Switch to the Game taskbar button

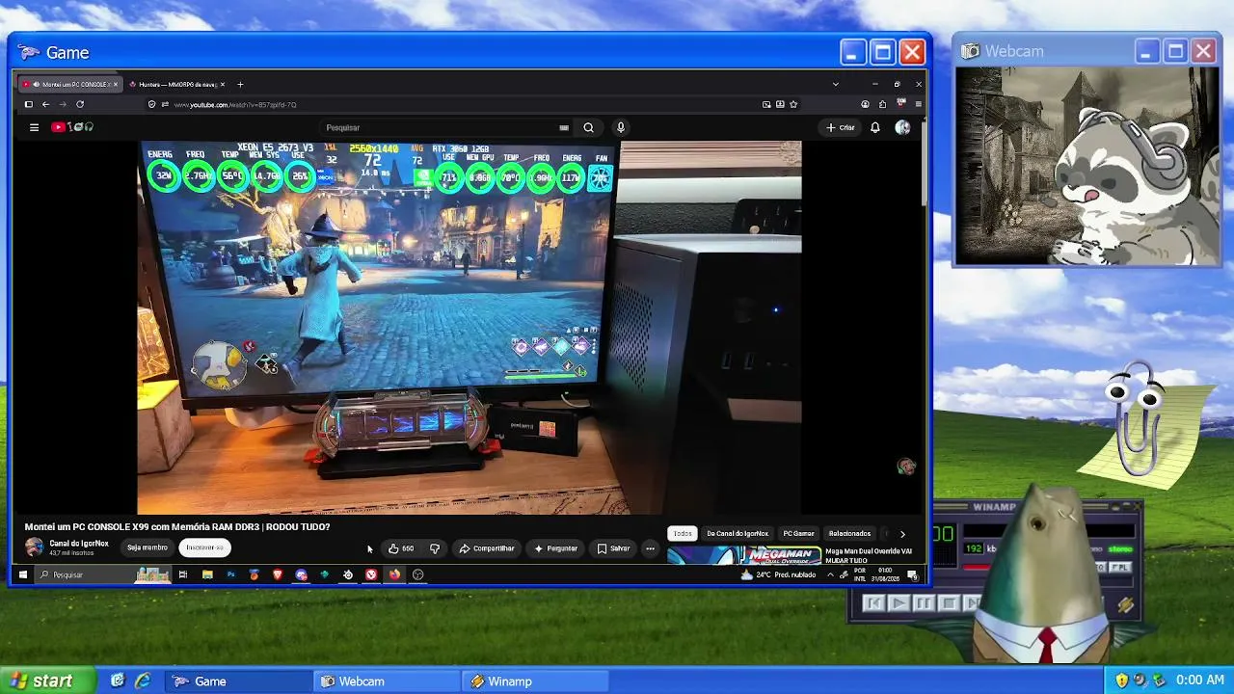click(x=238, y=681)
